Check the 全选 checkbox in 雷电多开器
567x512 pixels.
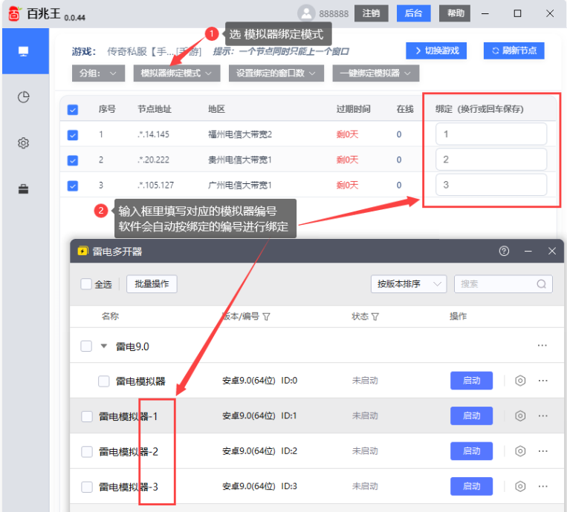point(86,284)
